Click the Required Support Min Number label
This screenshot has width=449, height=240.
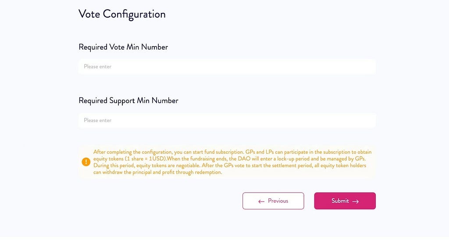coord(128,100)
